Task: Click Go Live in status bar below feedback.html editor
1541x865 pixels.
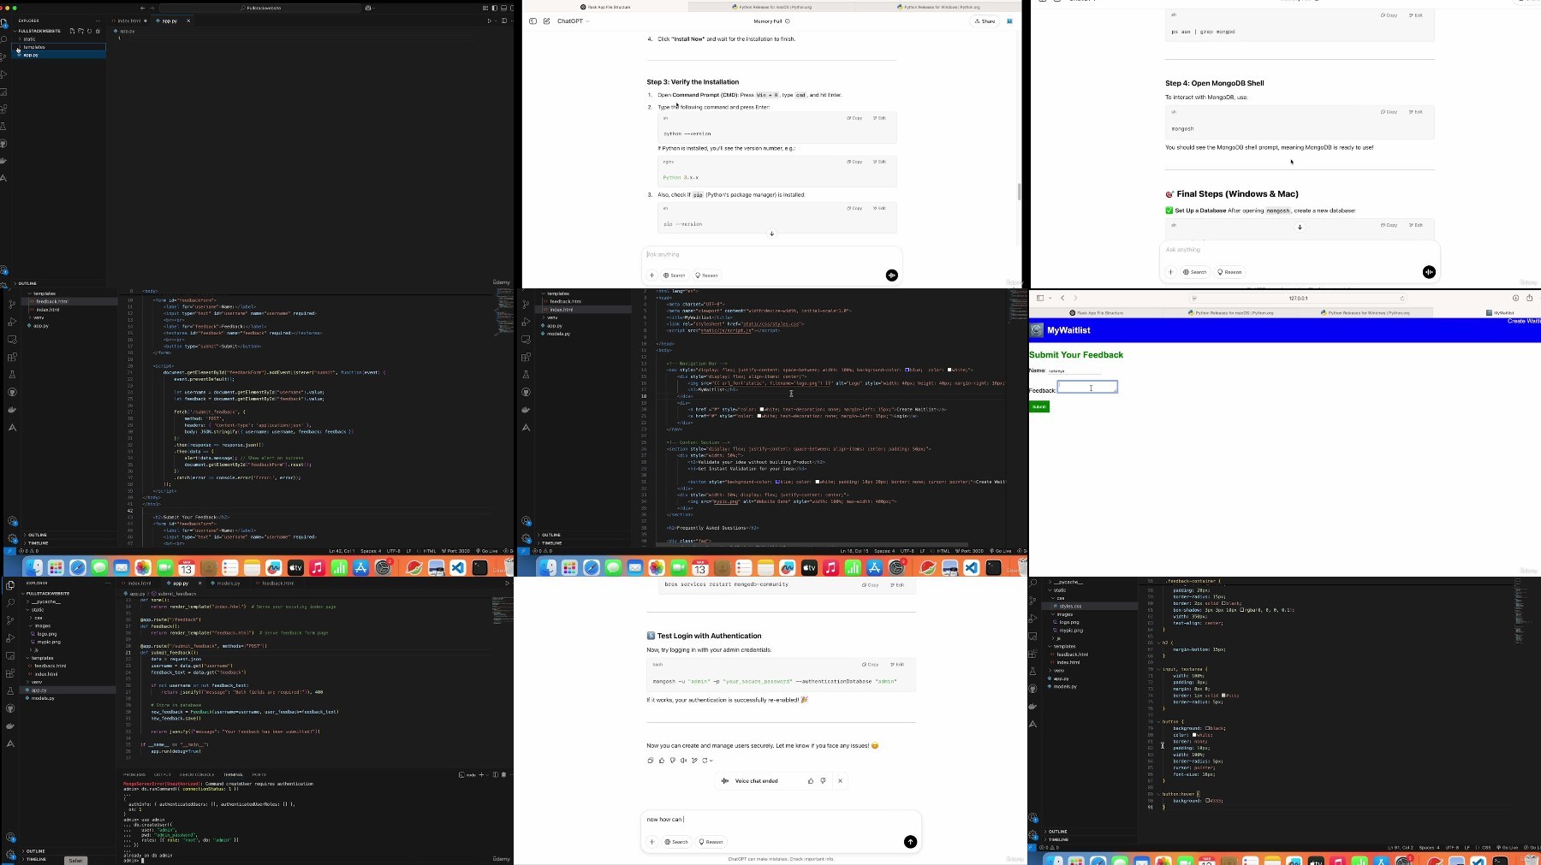Action: coord(489,551)
